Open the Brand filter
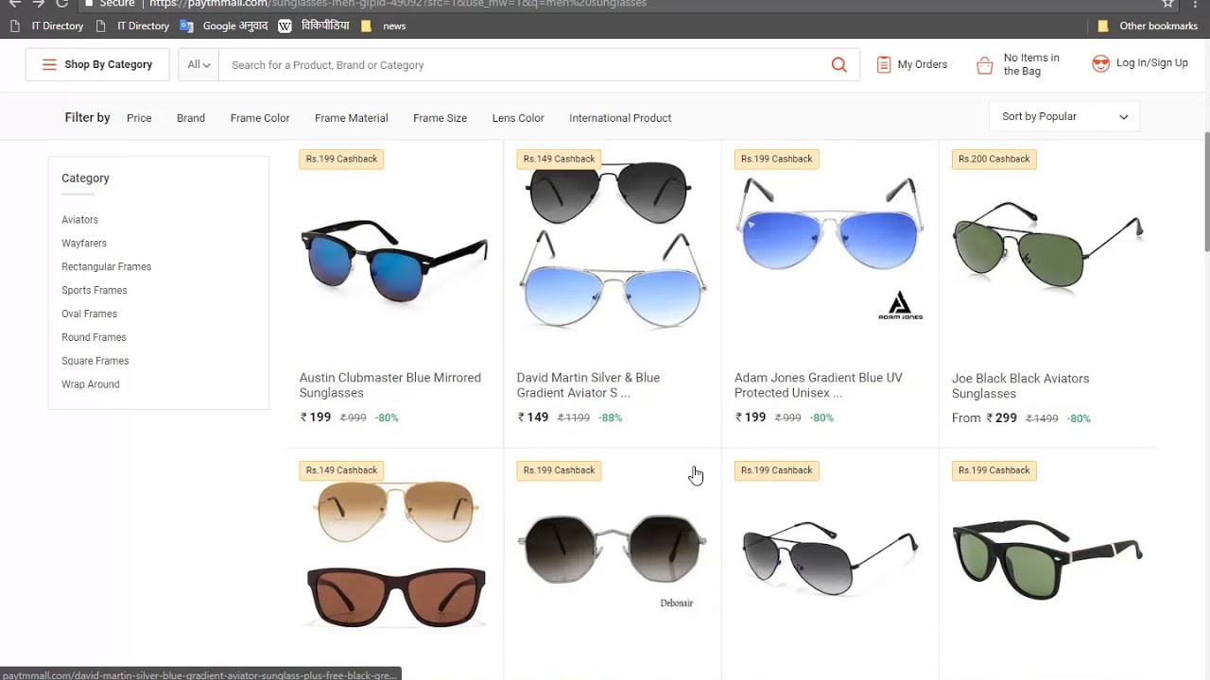Image resolution: width=1210 pixels, height=680 pixels. [x=191, y=118]
